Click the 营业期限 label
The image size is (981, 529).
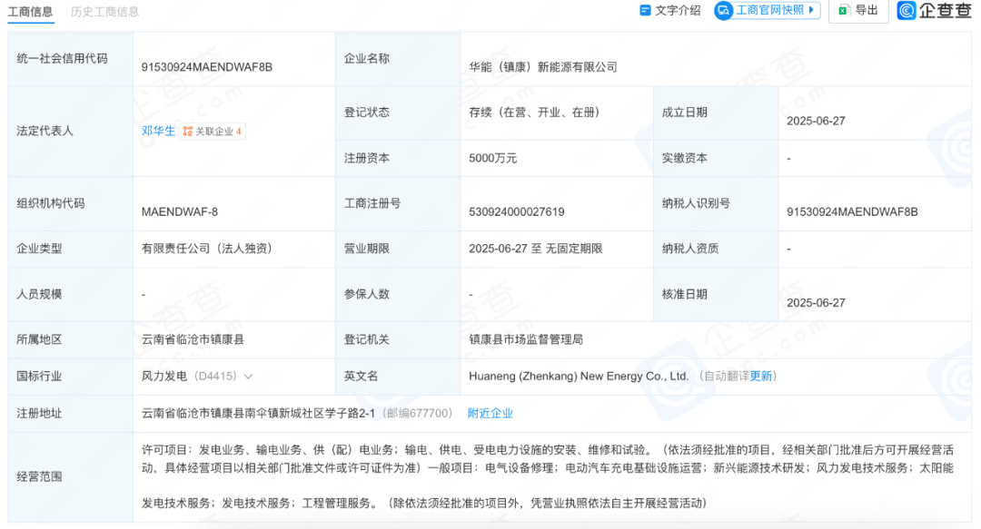coord(367,249)
